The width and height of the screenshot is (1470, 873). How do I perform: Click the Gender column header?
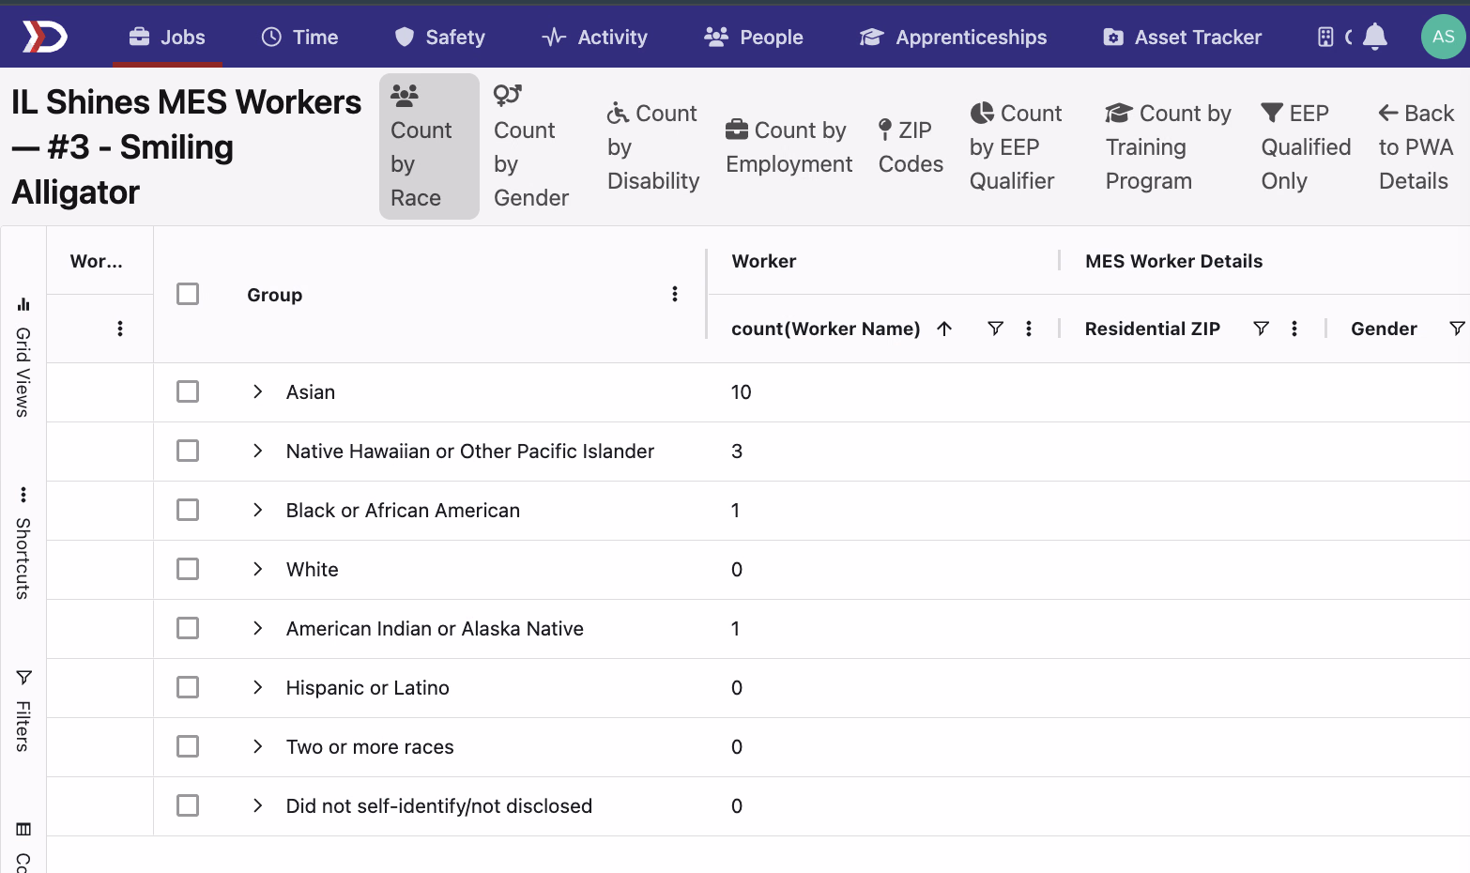1384,329
